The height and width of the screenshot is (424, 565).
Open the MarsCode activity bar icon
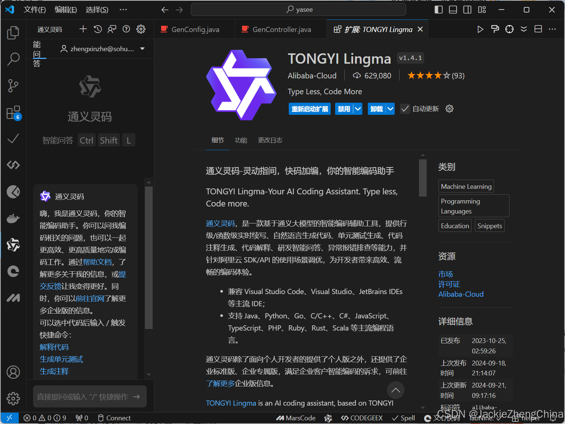tap(13, 298)
